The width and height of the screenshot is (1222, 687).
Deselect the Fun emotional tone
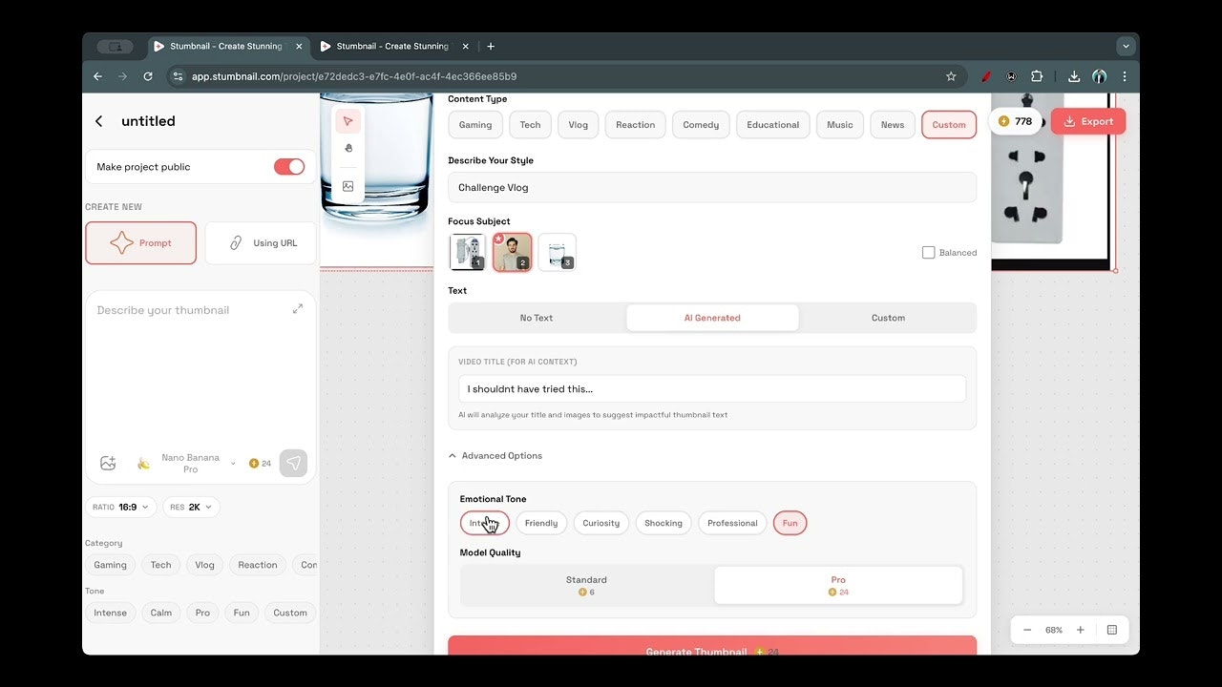point(790,523)
